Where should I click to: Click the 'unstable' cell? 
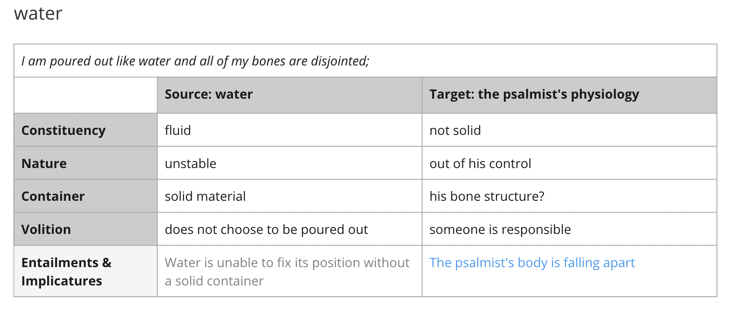pyautogui.click(x=289, y=163)
